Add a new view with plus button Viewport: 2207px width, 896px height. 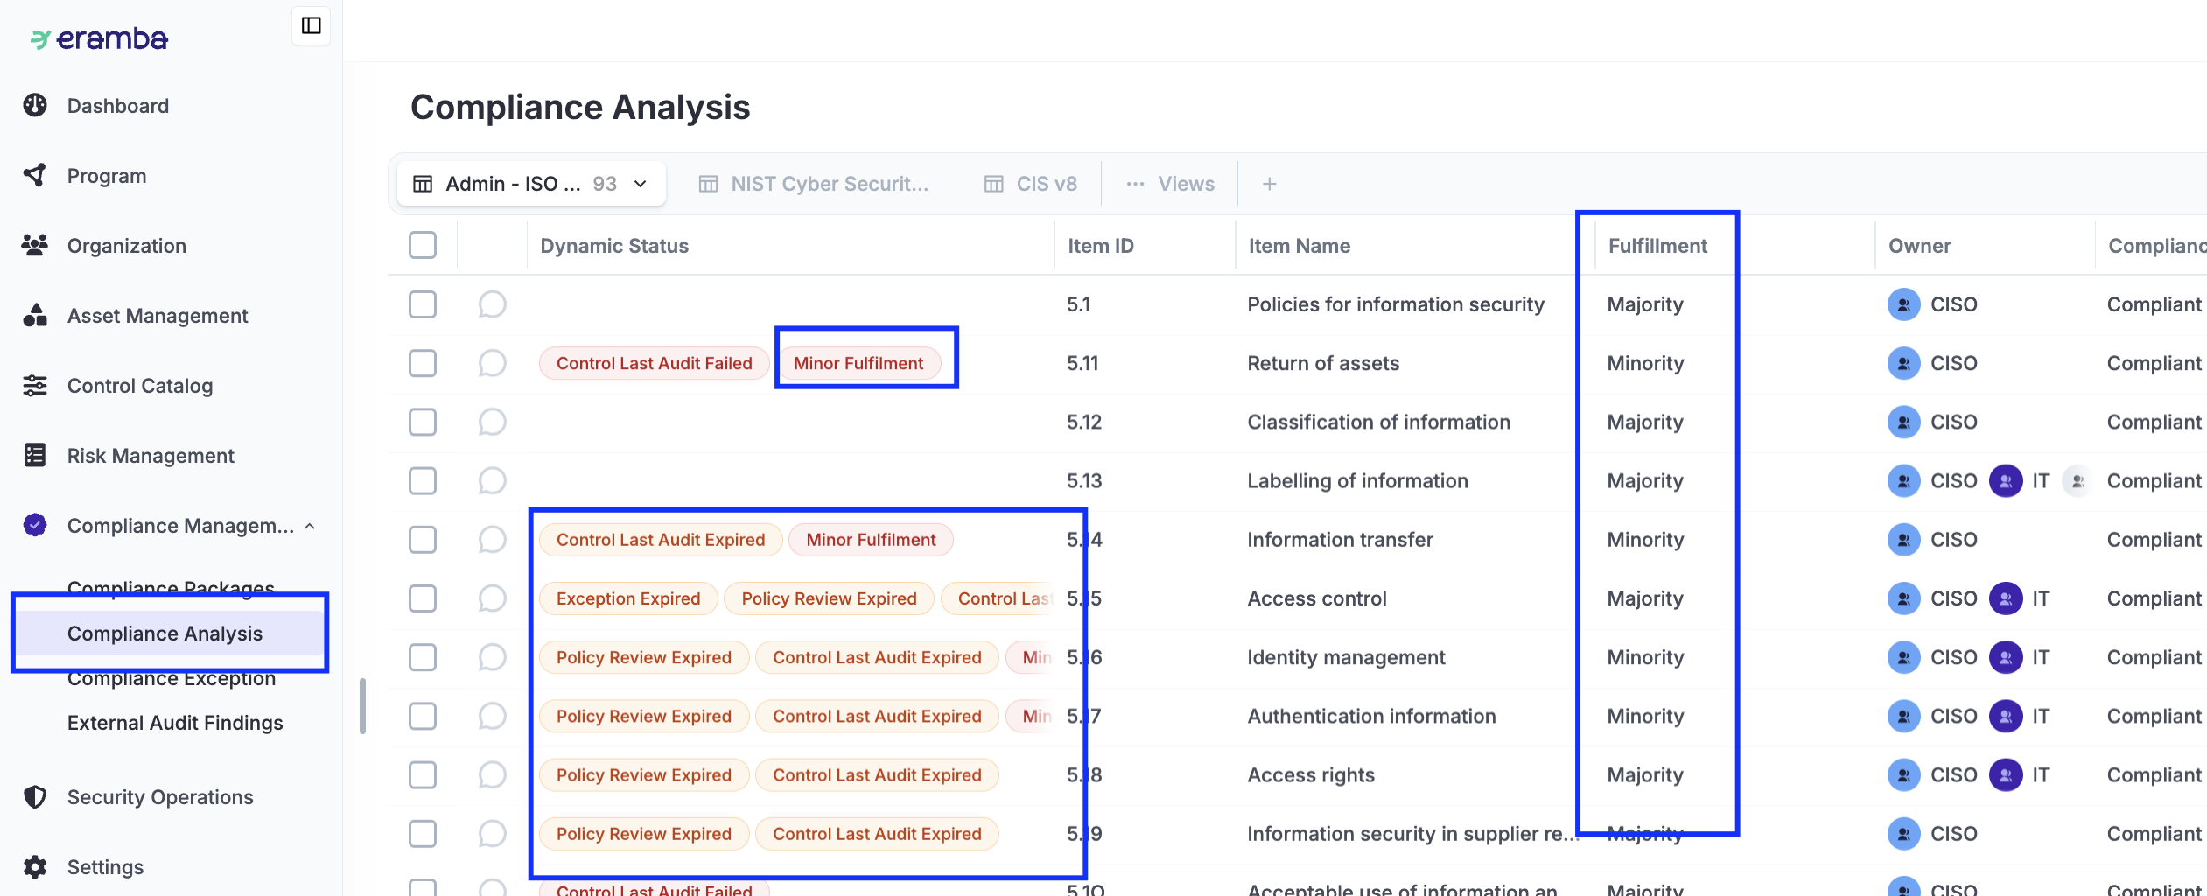click(x=1269, y=184)
